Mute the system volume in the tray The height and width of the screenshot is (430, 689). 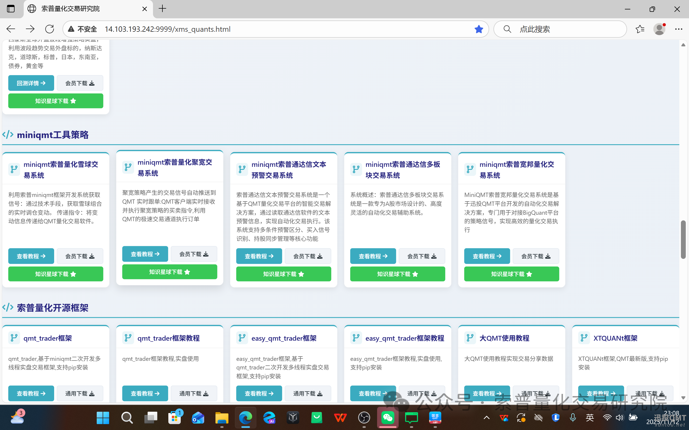coord(620,418)
